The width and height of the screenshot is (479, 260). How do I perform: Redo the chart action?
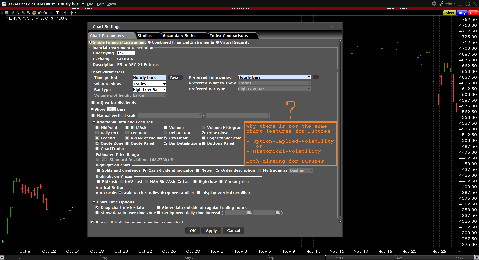coord(45,13)
